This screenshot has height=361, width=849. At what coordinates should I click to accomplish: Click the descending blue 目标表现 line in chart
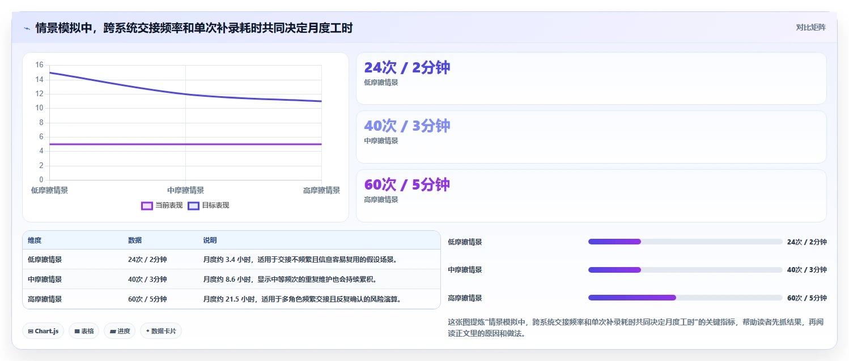pos(185,94)
